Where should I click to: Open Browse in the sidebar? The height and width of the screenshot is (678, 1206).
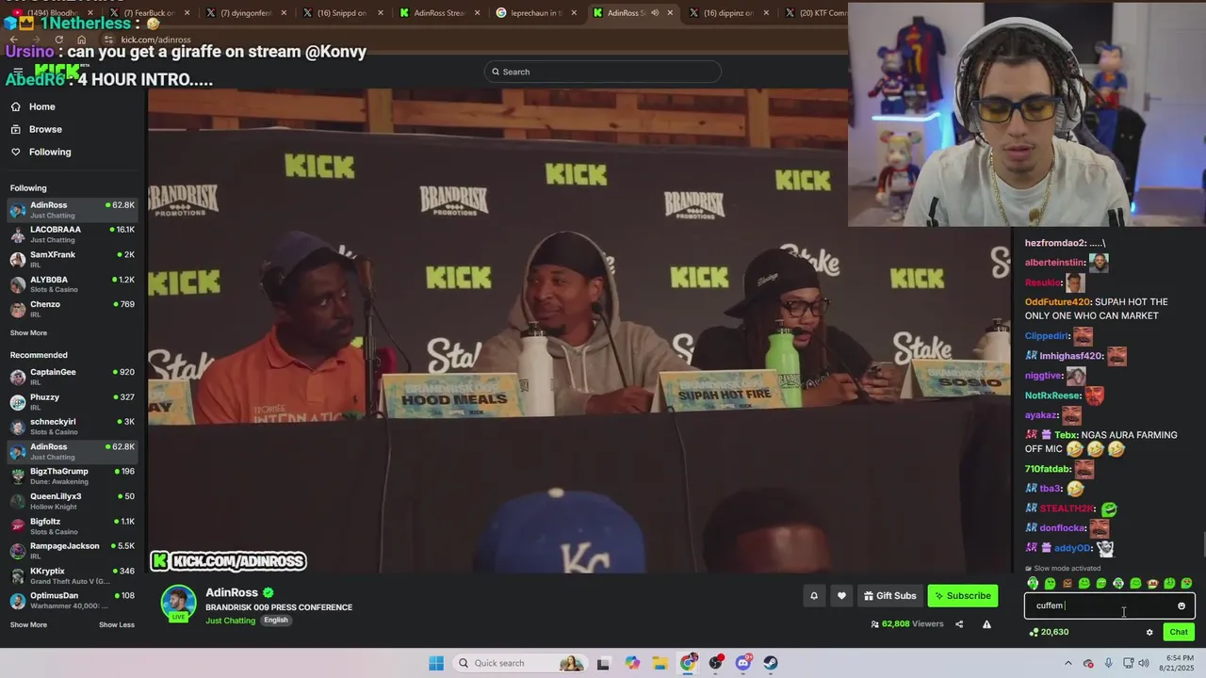click(x=36, y=129)
